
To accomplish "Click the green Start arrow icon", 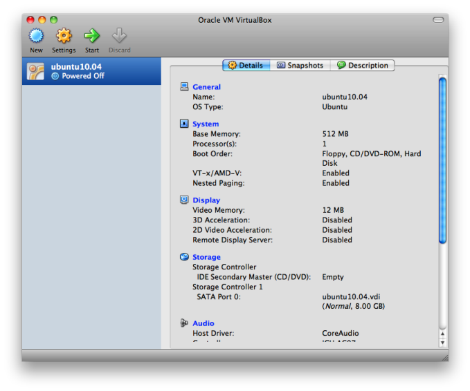I will pyautogui.click(x=92, y=36).
